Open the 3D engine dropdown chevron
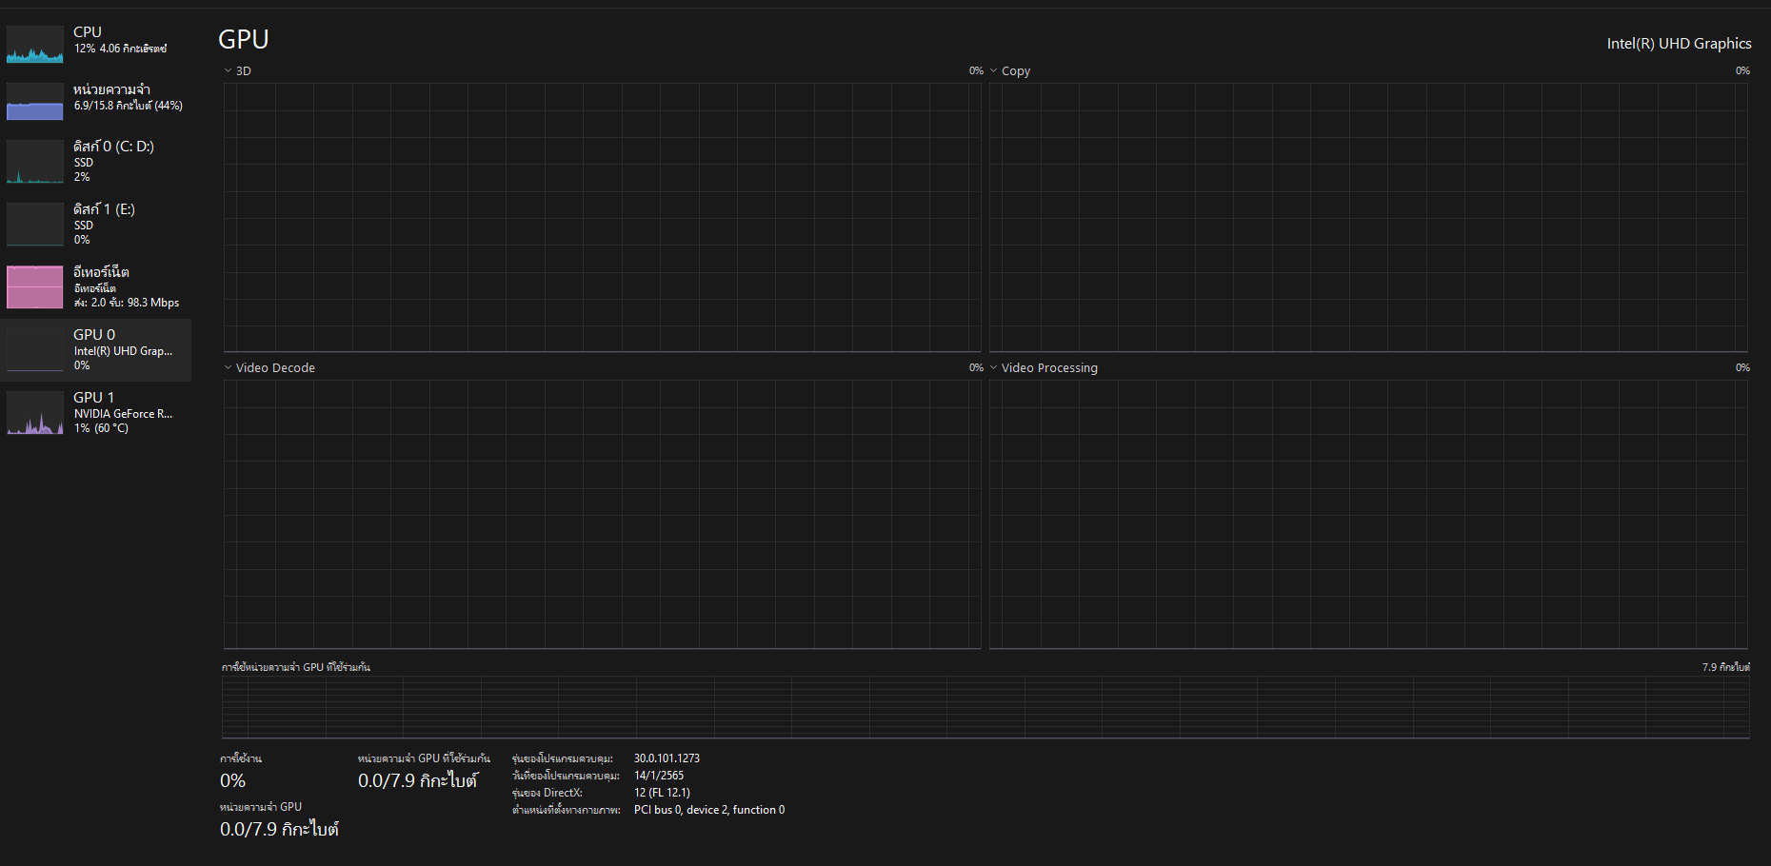 tap(229, 71)
